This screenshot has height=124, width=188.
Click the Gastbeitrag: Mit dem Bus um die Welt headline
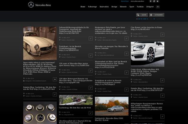[x=75, y=108]
